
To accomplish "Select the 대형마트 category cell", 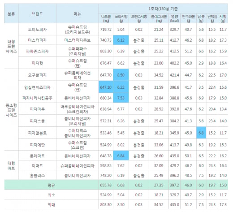I will (11, 165).
